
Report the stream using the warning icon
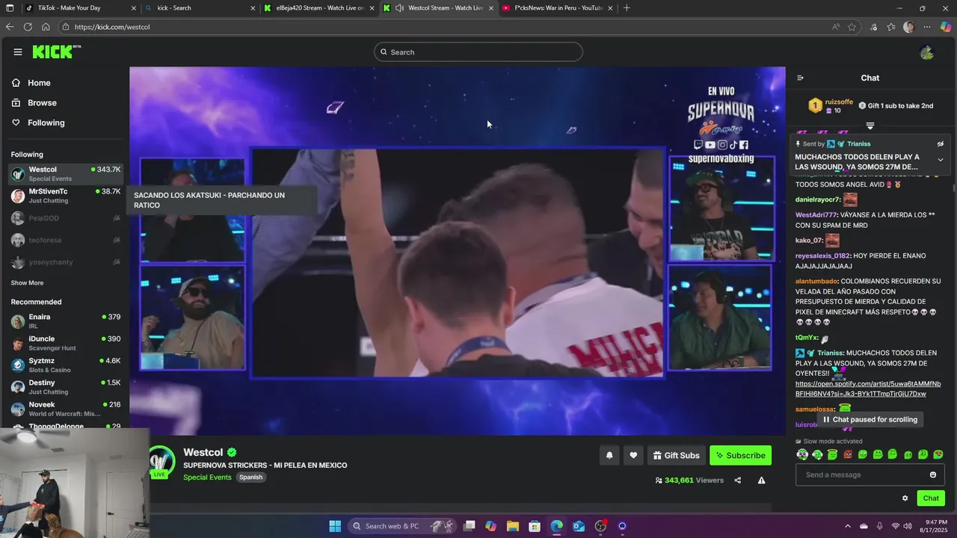(x=761, y=480)
